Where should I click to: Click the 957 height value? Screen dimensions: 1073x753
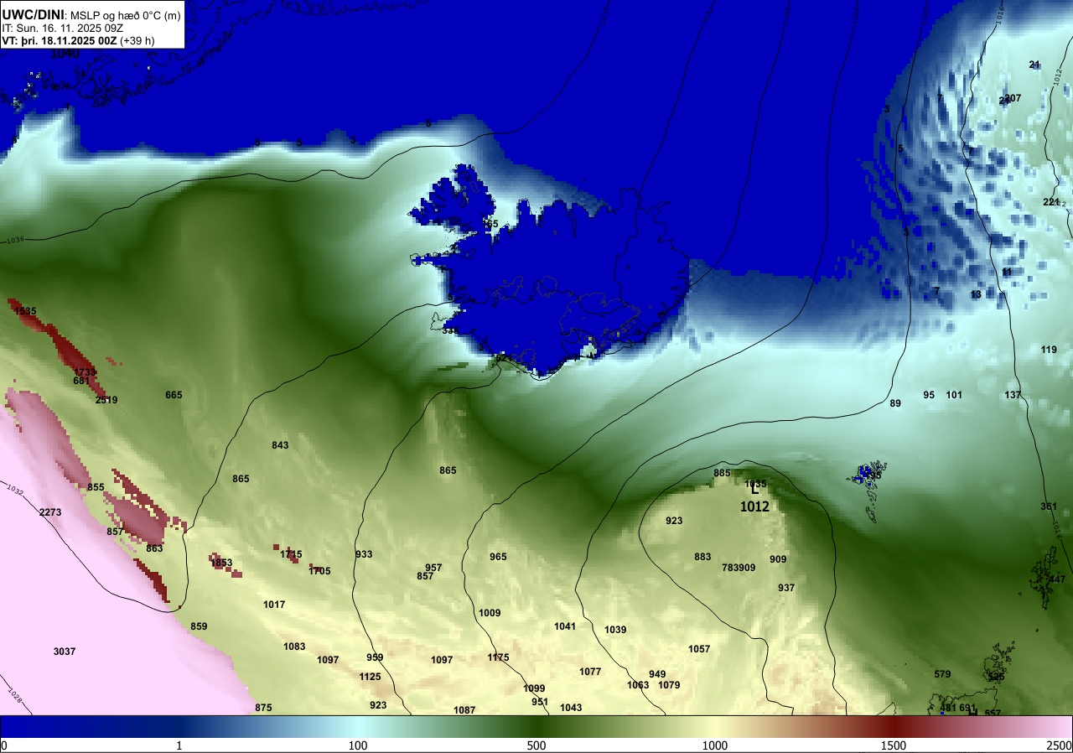click(433, 568)
